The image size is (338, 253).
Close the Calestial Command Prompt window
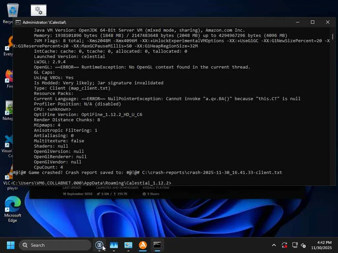[328, 22]
